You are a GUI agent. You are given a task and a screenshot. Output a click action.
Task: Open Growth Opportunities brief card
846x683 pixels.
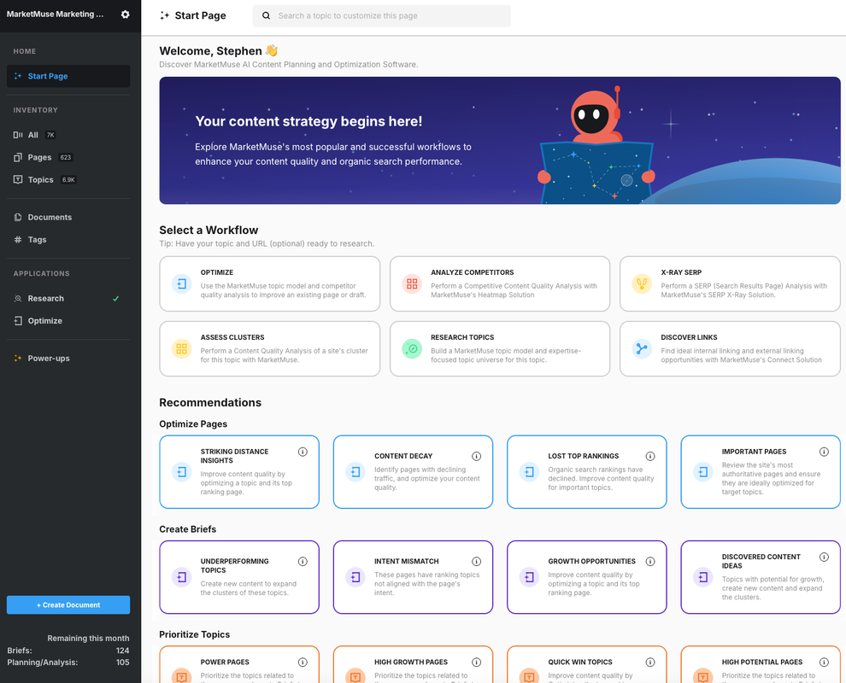587,577
